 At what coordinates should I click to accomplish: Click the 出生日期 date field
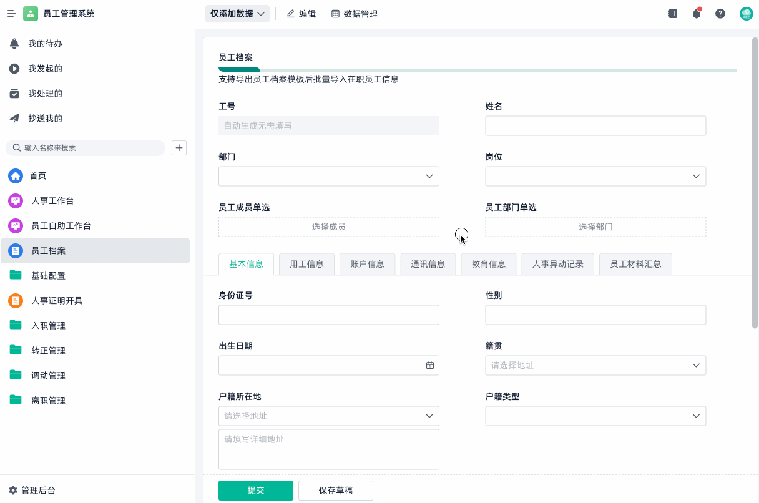tap(329, 365)
